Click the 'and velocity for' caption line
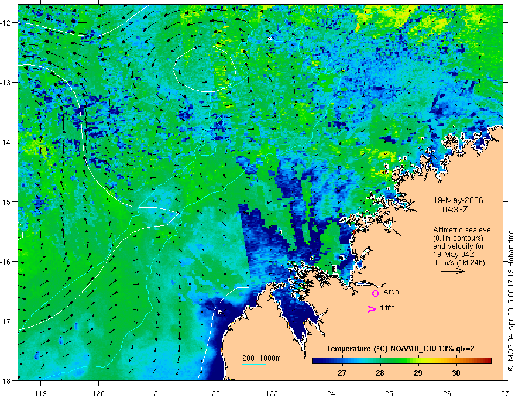The width and height of the screenshot is (515, 398). point(458,246)
